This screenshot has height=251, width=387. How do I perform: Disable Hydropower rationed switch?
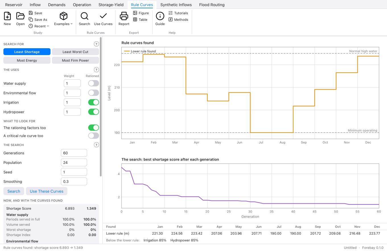coord(94,112)
